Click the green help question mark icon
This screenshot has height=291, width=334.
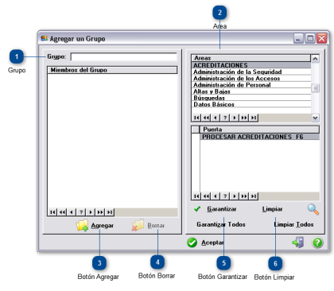[317, 242]
